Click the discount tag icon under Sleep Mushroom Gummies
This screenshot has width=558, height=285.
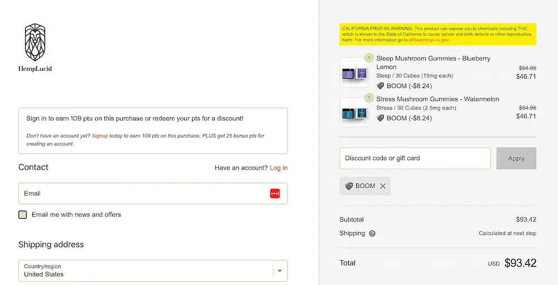coord(381,86)
